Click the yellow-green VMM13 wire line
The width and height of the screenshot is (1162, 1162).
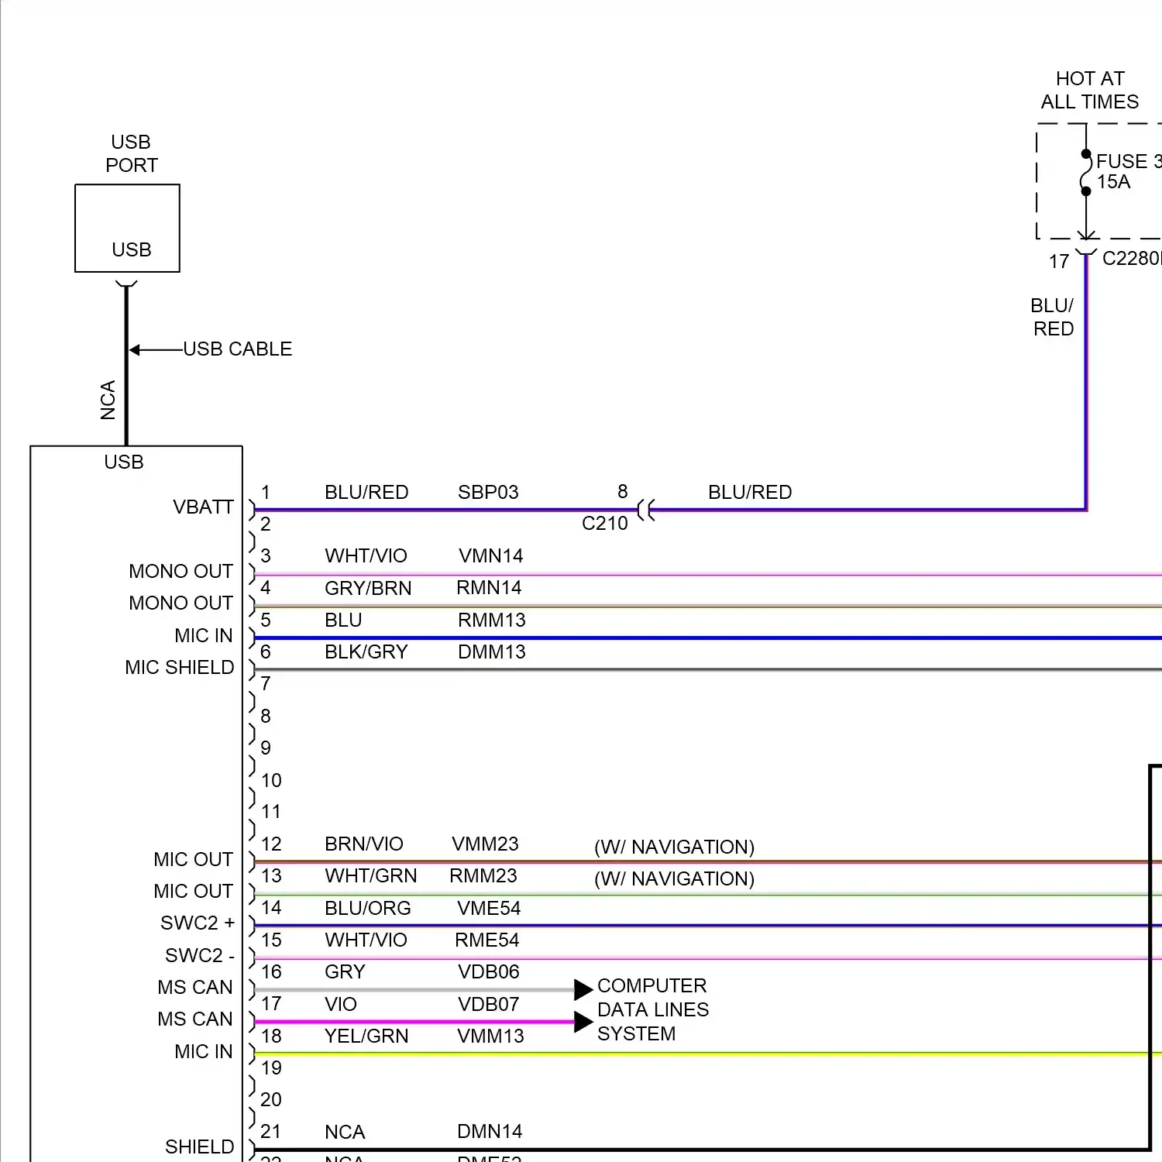pyautogui.click(x=708, y=1054)
